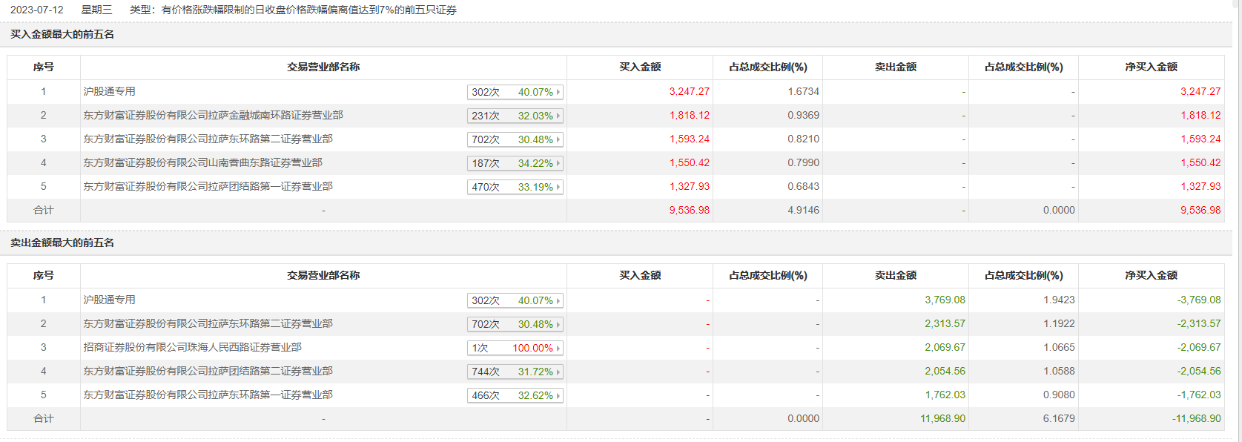Screen dimensions: 1242x442
Task: Expand the 231次 32.03% stats badge
Action: (x=515, y=116)
